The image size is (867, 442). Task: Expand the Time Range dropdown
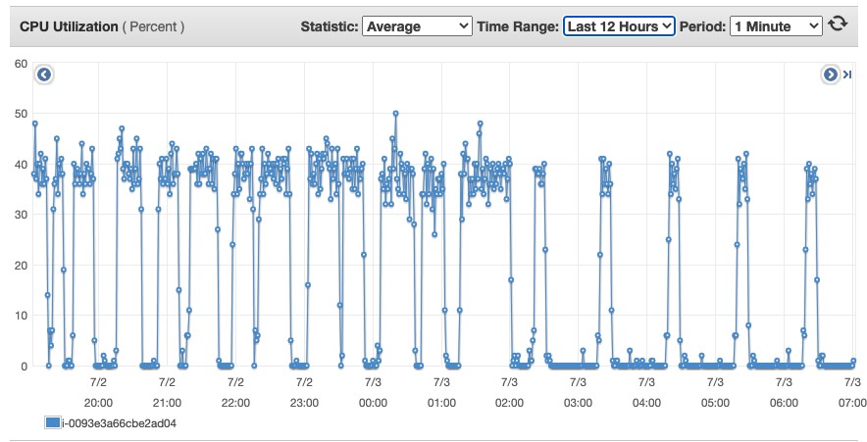(x=619, y=25)
